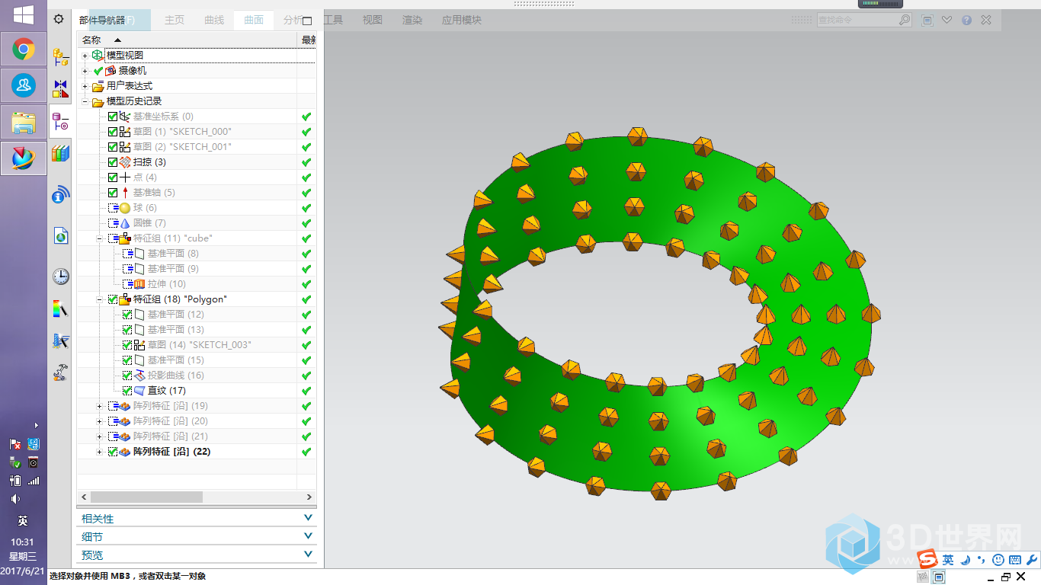This screenshot has height=585, width=1041.
Task: Open the contacts app on taskbar
Action: [x=24, y=85]
